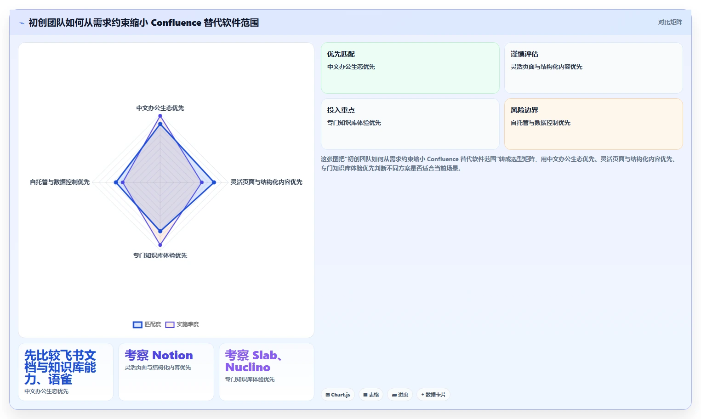Click the wave icon before the page title

tap(22, 23)
